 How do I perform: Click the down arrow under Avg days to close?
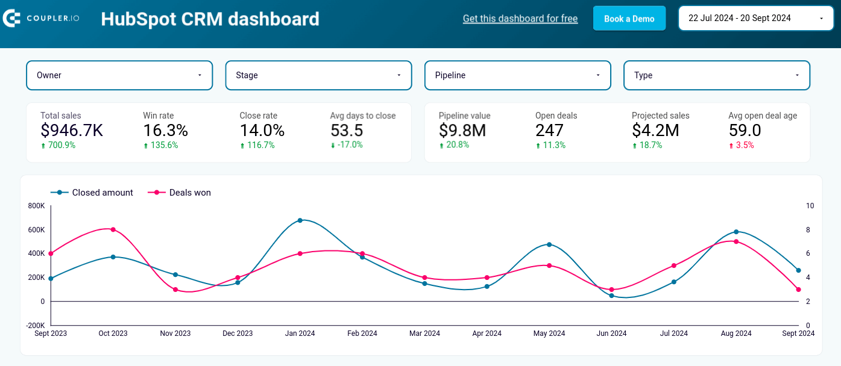tap(333, 146)
